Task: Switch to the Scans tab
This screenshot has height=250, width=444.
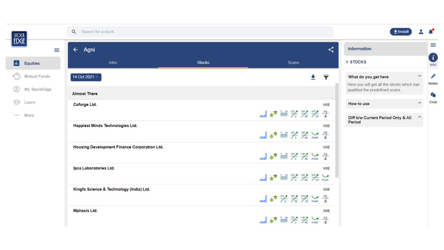Action: 293,63
